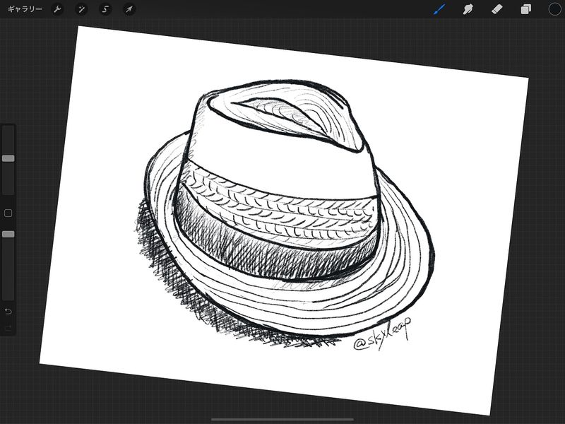Open the Actions wrench menu
The width and height of the screenshot is (565, 424).
(x=59, y=9)
